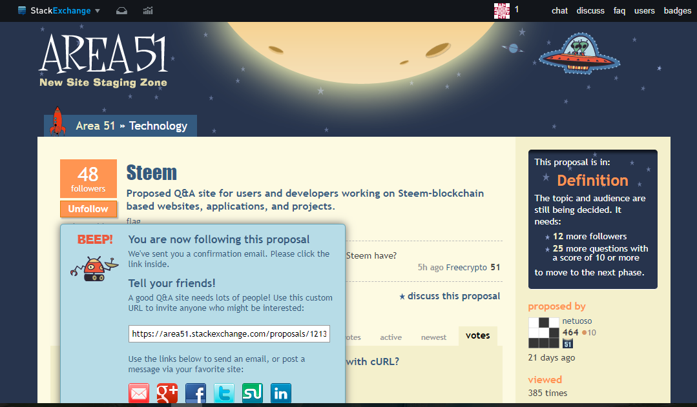Click the '12 more followers' text
The height and width of the screenshot is (407, 697).
tap(590, 237)
